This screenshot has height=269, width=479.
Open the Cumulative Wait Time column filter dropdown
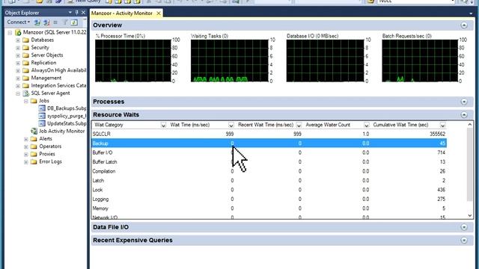(x=442, y=125)
